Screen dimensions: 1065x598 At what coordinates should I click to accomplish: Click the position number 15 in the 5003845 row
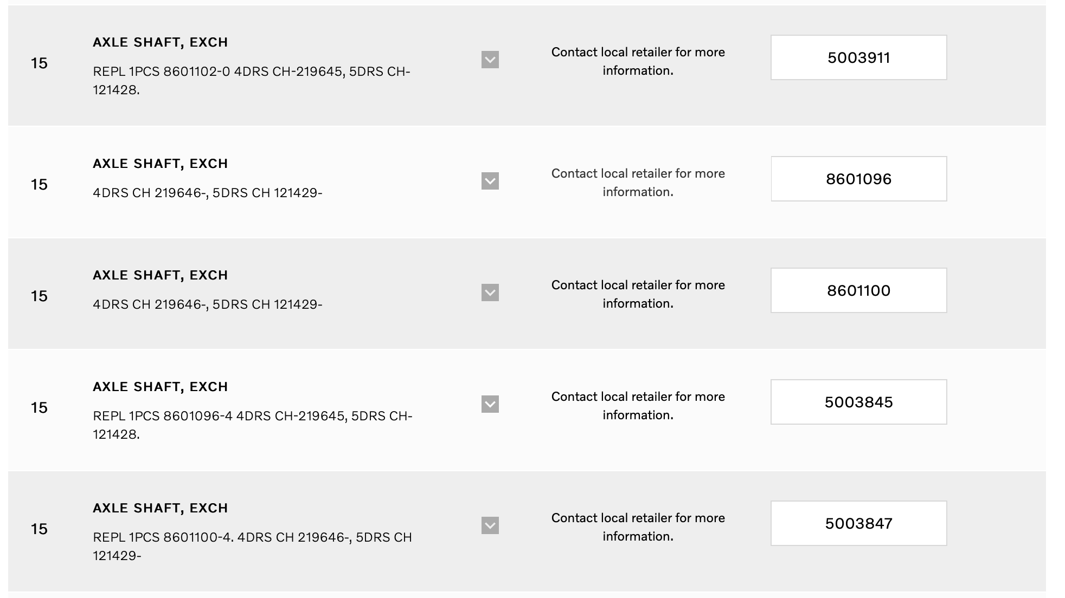coord(39,407)
